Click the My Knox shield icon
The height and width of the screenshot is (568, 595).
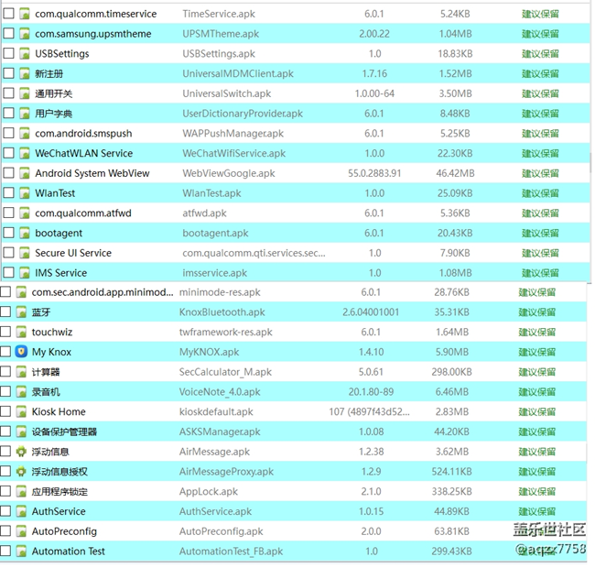point(21,352)
